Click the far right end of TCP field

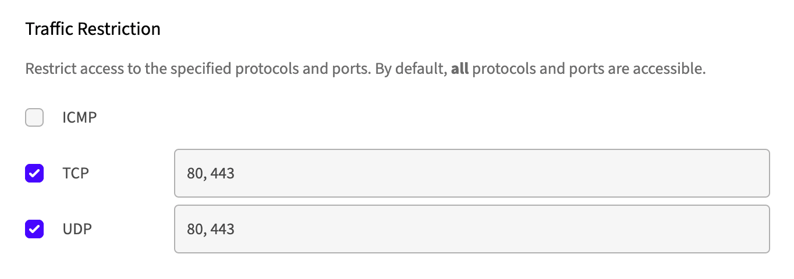(757, 173)
